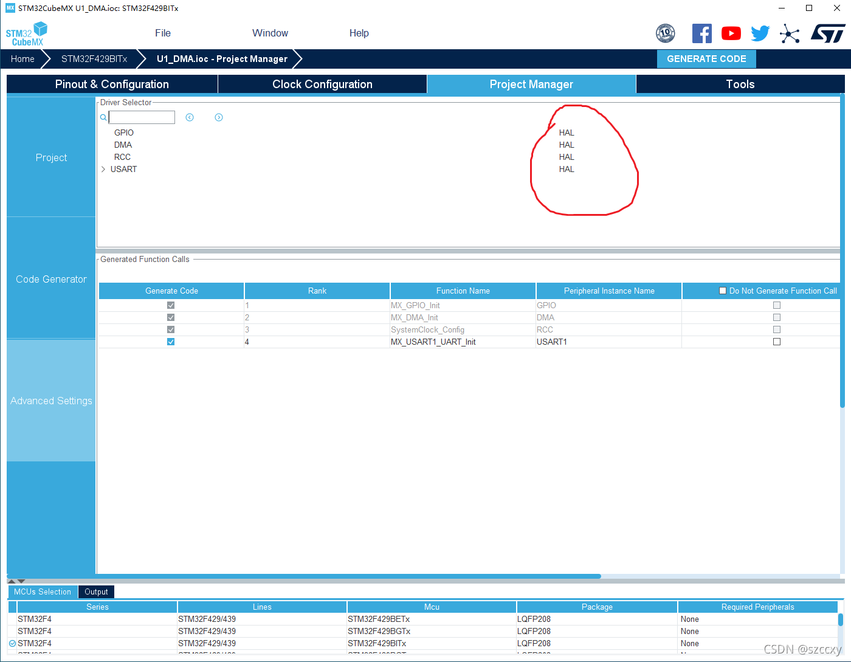Select the Project Manager tab

click(531, 84)
